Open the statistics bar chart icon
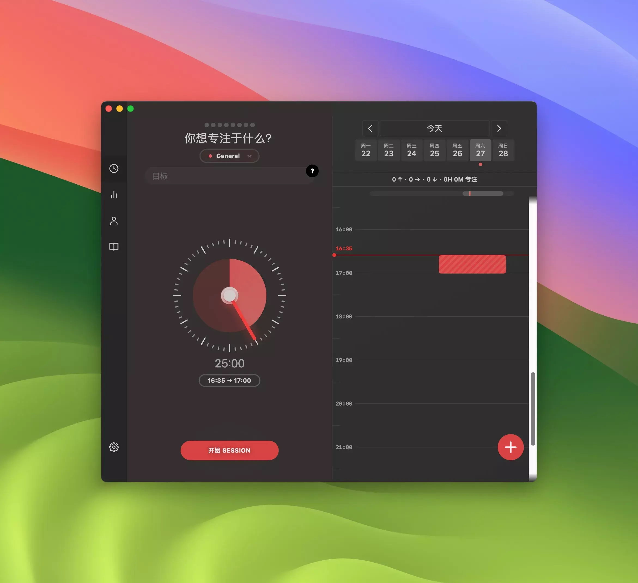This screenshot has width=638, height=583. click(x=114, y=194)
